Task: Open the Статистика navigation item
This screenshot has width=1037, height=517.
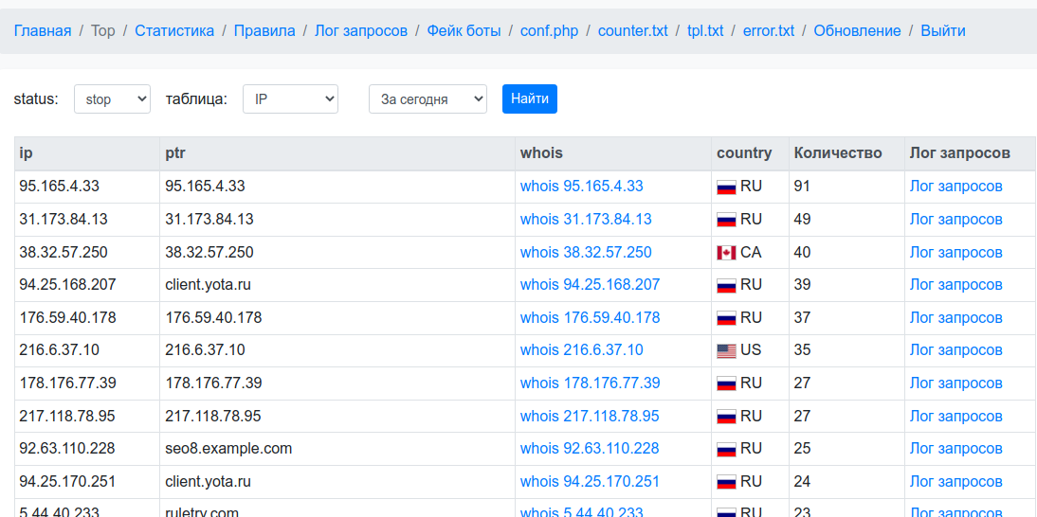Action: pos(174,31)
